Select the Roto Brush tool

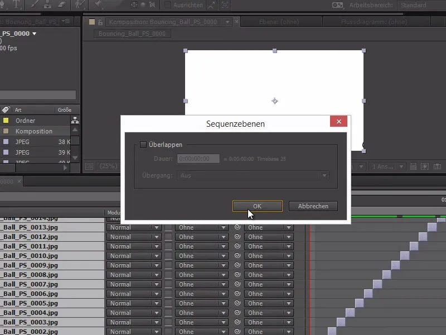pyautogui.click(x=79, y=4)
